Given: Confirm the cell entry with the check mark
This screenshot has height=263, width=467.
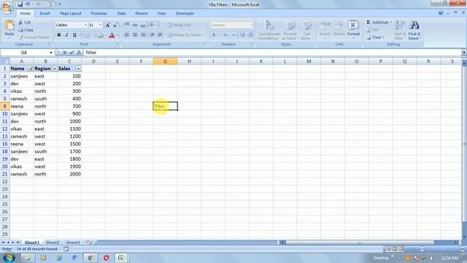Looking at the screenshot, I should pyautogui.click(x=72, y=53).
